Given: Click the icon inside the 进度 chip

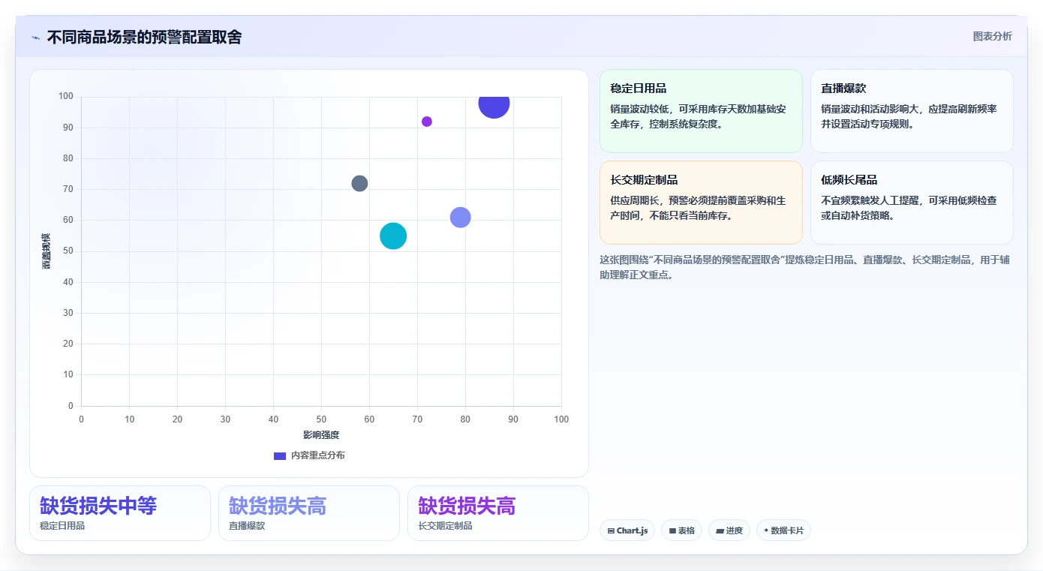Looking at the screenshot, I should click(x=720, y=530).
